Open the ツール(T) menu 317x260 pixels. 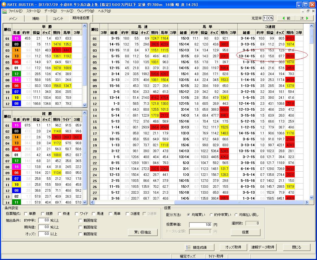pyautogui.click(x=67, y=11)
